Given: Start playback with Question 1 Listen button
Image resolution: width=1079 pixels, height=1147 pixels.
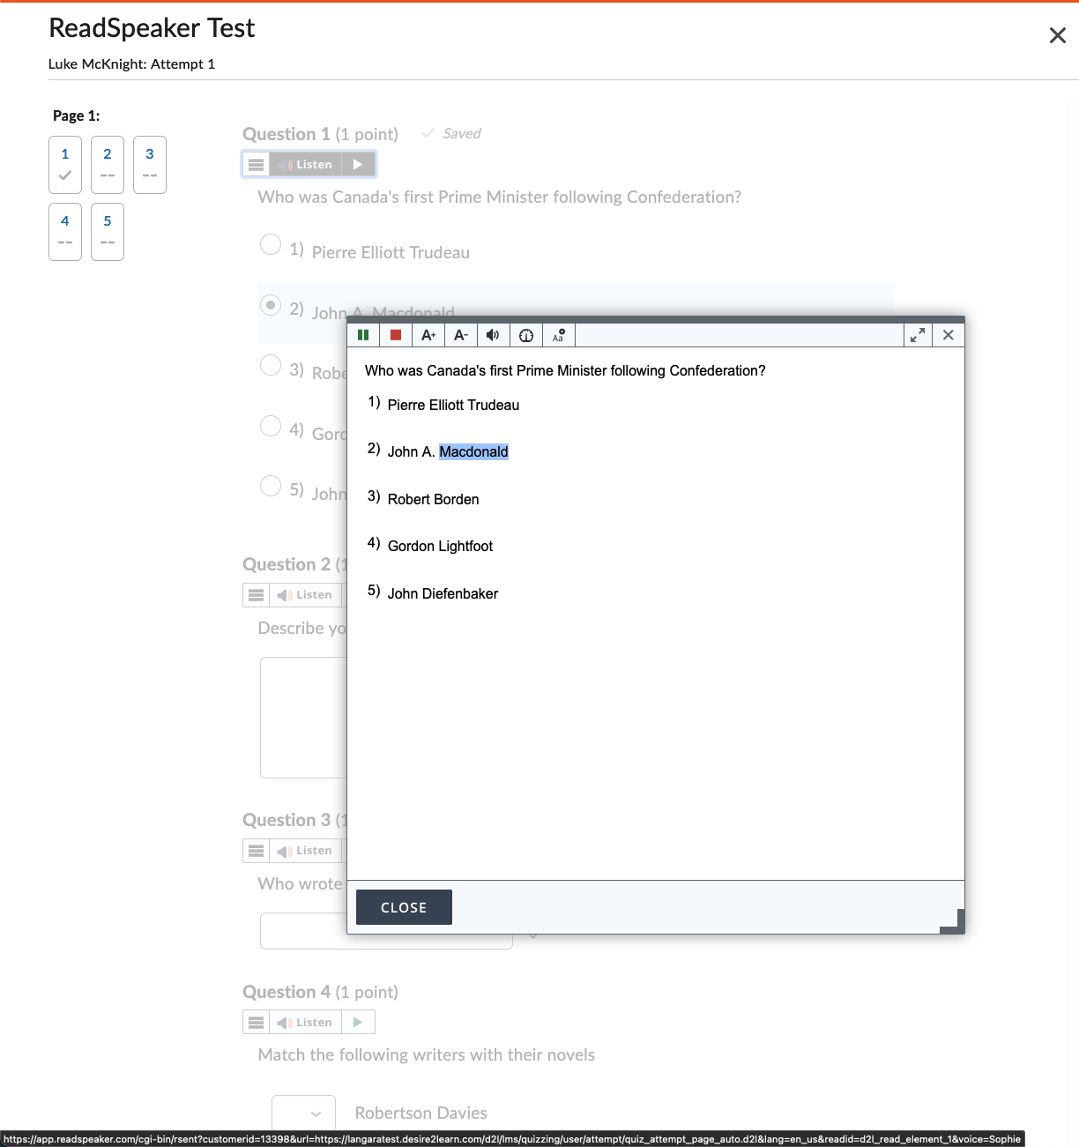Looking at the screenshot, I should 309,164.
